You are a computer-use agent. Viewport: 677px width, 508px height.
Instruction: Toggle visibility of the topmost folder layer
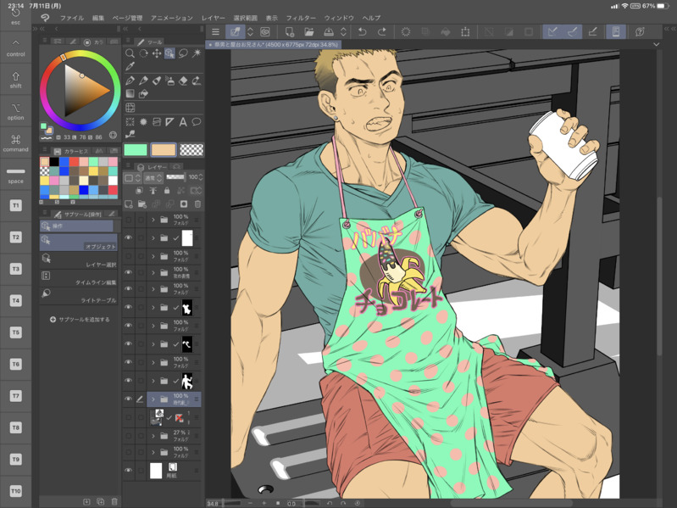129,221
